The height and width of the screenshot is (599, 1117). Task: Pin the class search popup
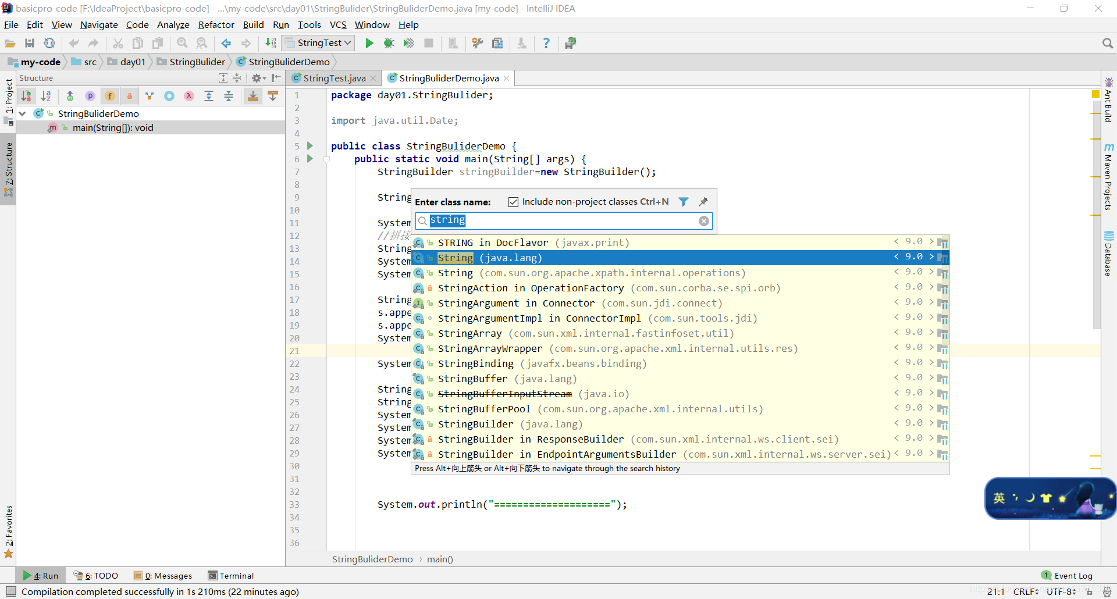pyautogui.click(x=703, y=202)
